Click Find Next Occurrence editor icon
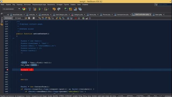 tap(46, 18)
